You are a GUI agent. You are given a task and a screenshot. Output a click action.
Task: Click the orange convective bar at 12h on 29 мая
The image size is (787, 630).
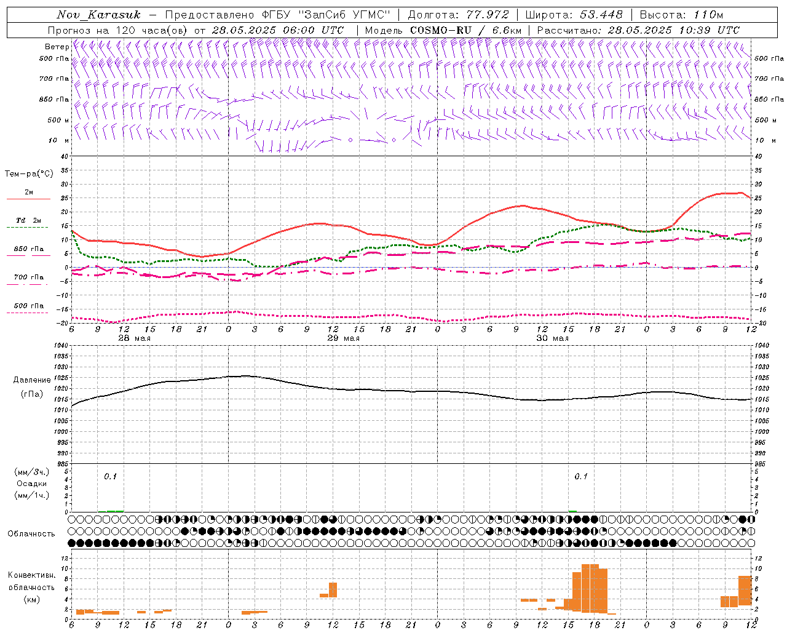pyautogui.click(x=333, y=590)
